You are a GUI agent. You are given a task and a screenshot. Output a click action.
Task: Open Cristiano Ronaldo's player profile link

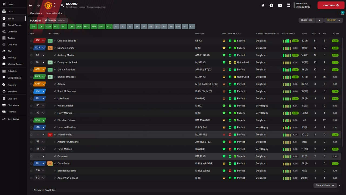coord(67,41)
